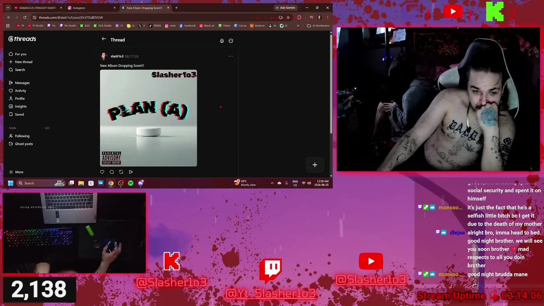This screenshot has width=544, height=306.
Task: Open Search in Threads sidebar
Action: [17, 70]
